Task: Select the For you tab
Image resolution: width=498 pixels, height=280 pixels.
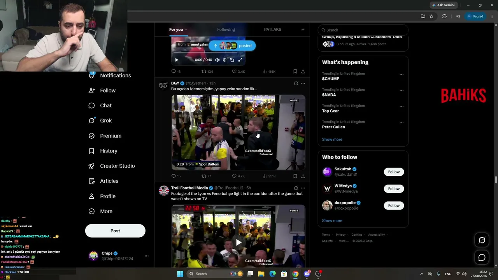Action: pos(176,30)
